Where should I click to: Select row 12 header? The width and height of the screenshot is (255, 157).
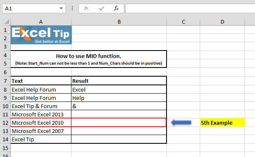[x=5, y=123]
